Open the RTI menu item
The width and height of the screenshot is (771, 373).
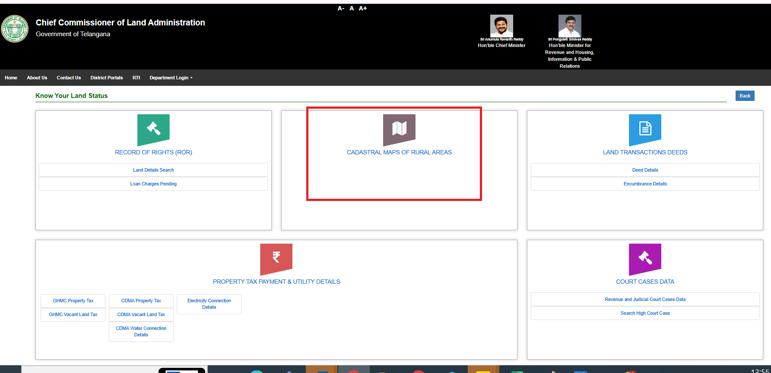point(136,78)
